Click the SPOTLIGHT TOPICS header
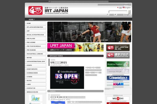The image size is (157, 104). point(75,56)
